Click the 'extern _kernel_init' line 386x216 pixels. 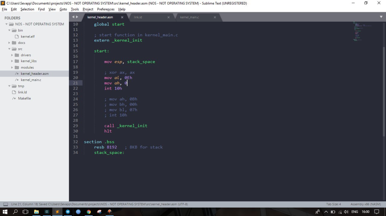(x=118, y=40)
